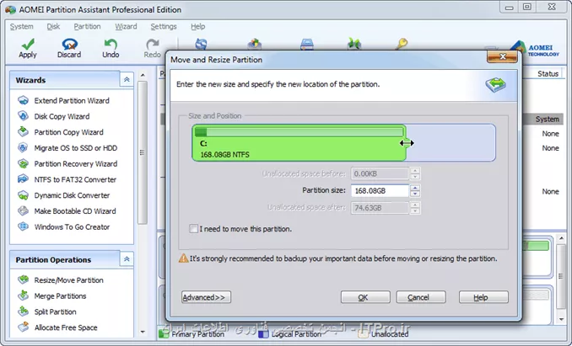Open Extend Partition Wizard
Screen dimensions: 572x346
(x=72, y=101)
